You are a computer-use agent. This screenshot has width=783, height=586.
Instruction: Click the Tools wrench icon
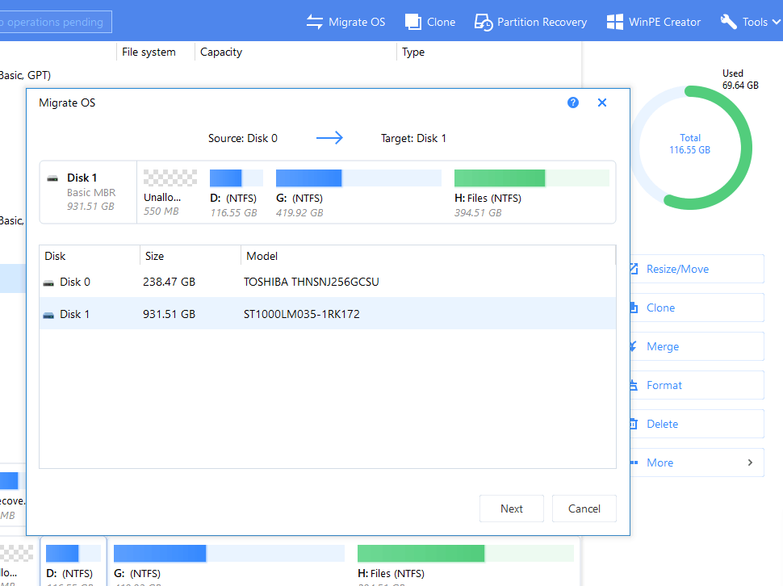click(729, 22)
